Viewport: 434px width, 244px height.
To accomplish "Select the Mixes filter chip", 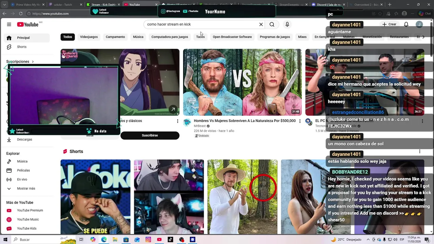I will tap(302, 37).
